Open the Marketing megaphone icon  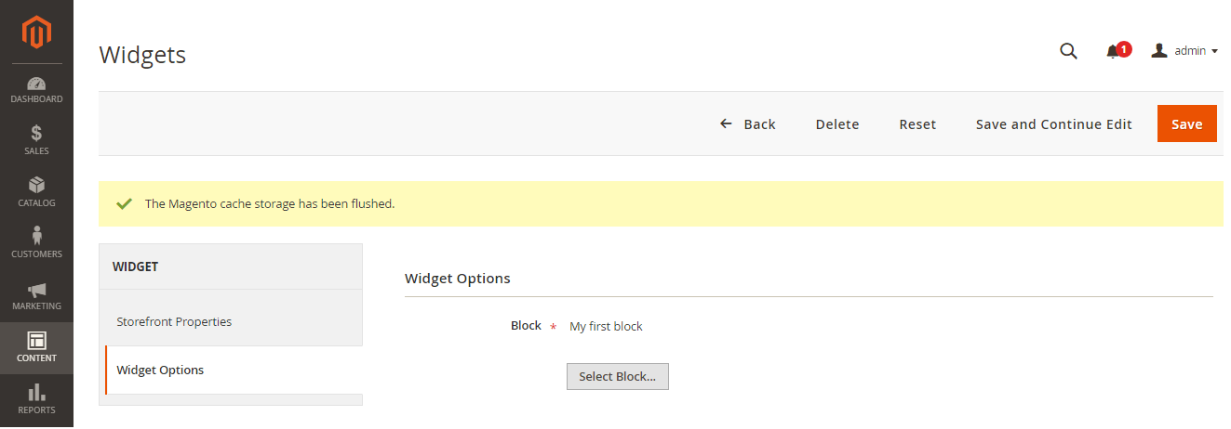click(36, 290)
